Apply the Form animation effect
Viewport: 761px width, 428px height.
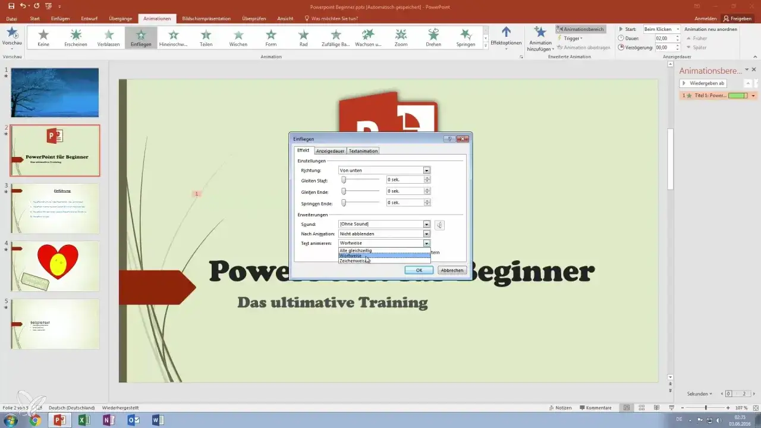[x=271, y=38]
